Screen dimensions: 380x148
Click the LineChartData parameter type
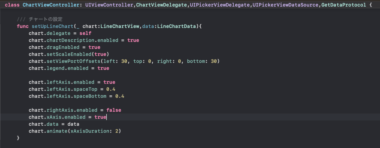(x=176, y=26)
